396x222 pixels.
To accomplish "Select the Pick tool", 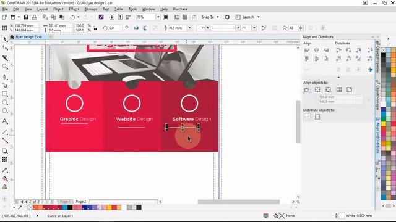I will [x=4, y=39].
